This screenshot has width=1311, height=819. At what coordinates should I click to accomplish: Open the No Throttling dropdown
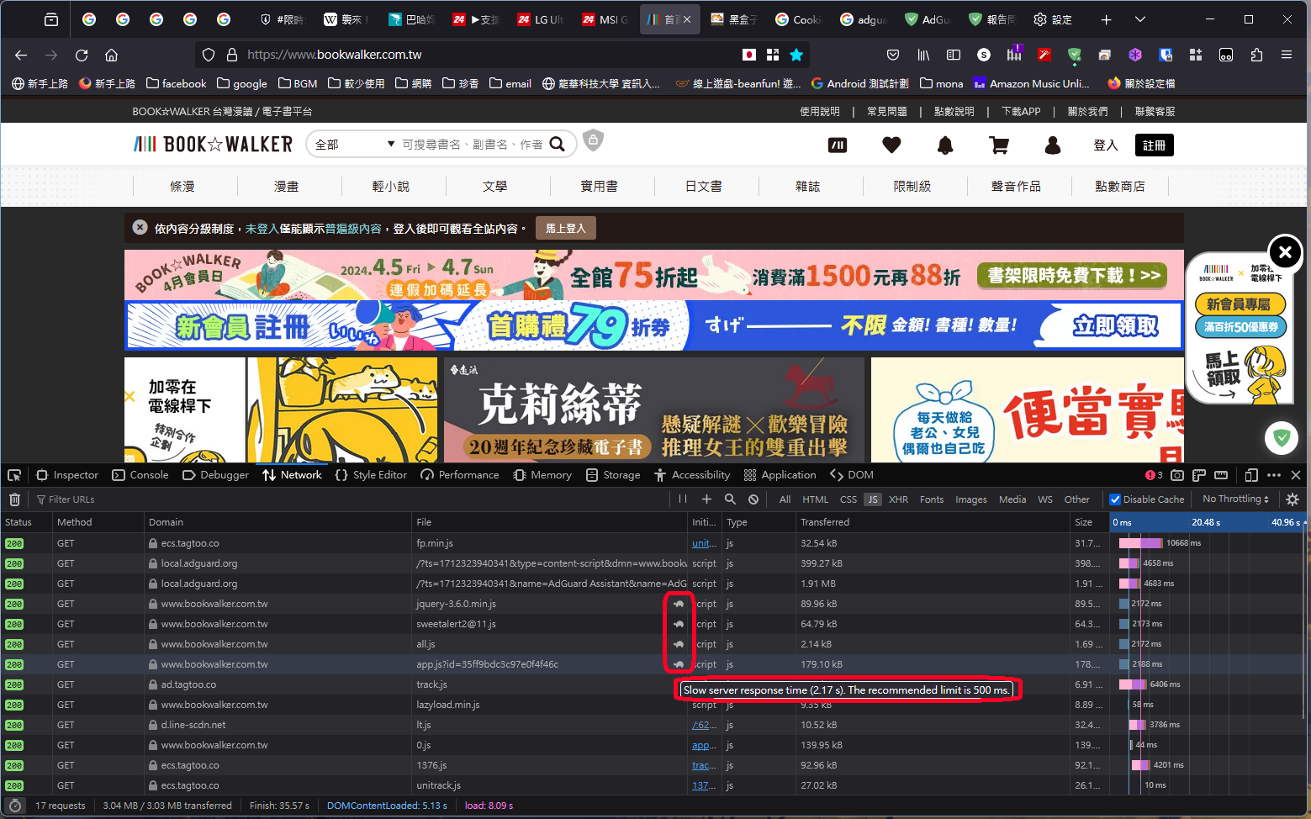(1234, 499)
